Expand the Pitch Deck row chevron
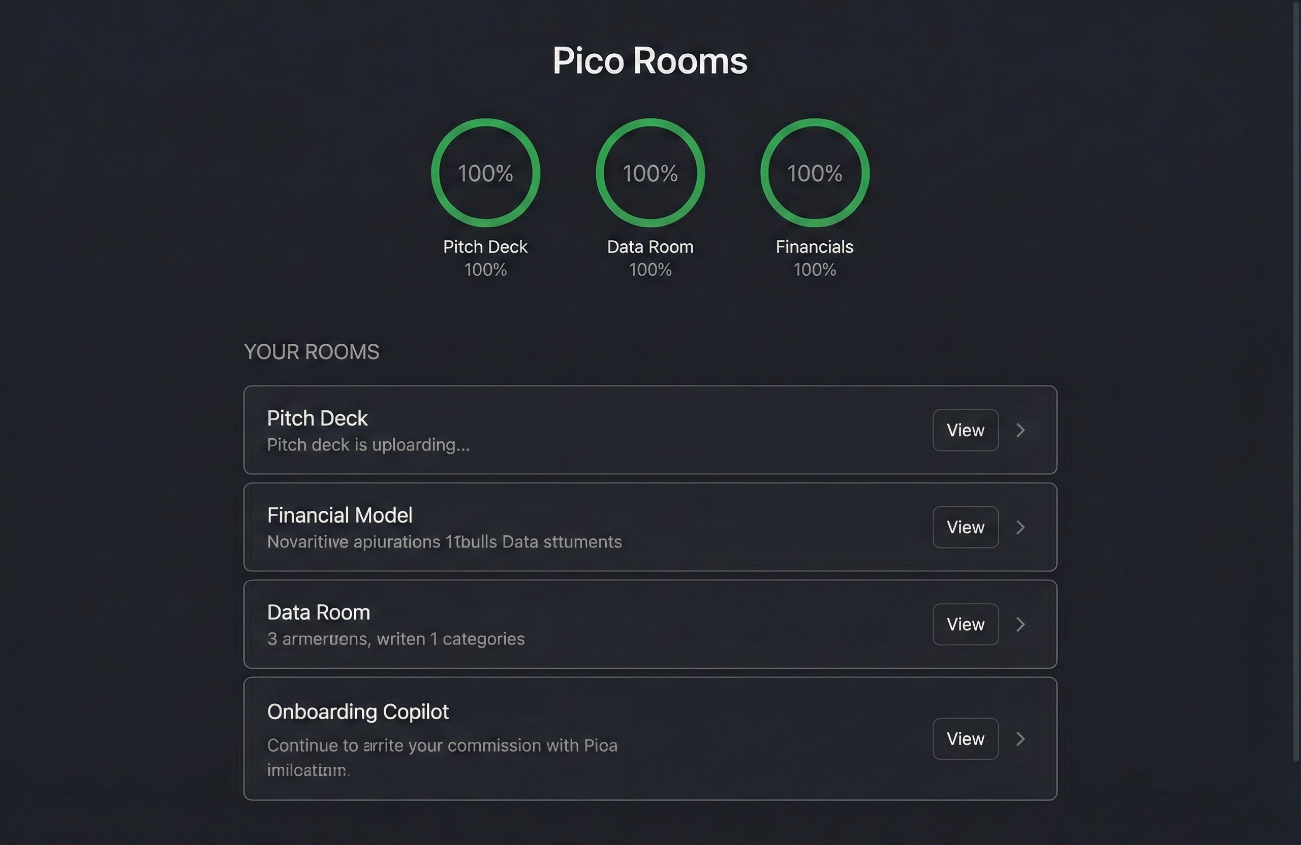1301x845 pixels. [x=1020, y=431]
